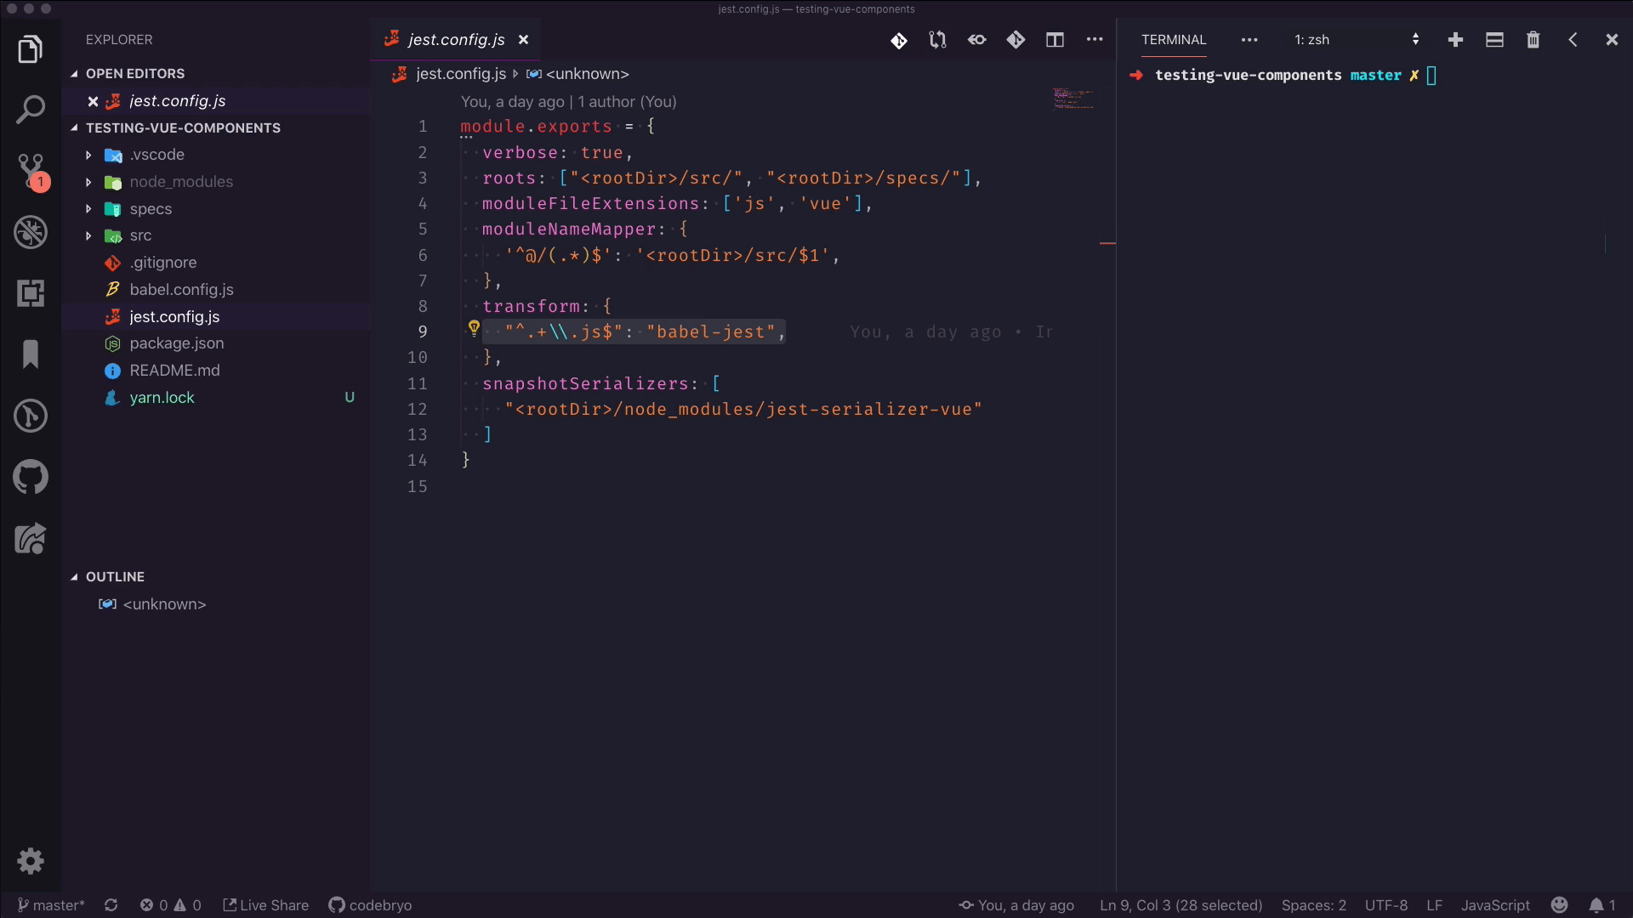Image resolution: width=1633 pixels, height=918 pixels.
Task: Open the GitHub view icon
Action: click(x=31, y=477)
